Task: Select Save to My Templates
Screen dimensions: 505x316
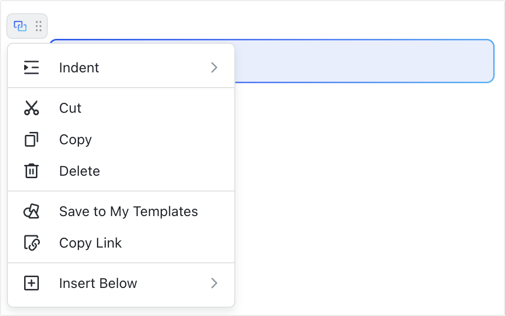Action: tap(128, 211)
